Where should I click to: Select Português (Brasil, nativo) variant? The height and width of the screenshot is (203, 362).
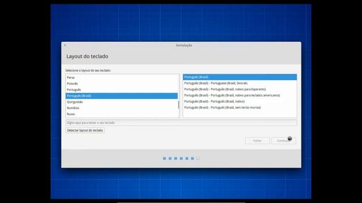(x=240, y=101)
